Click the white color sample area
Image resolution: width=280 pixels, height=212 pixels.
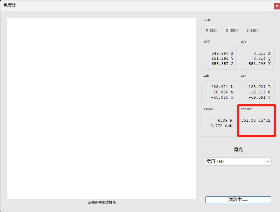coord(102,108)
